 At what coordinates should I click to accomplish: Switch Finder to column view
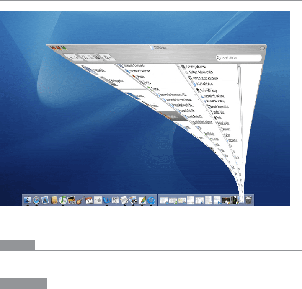[x=98, y=57]
